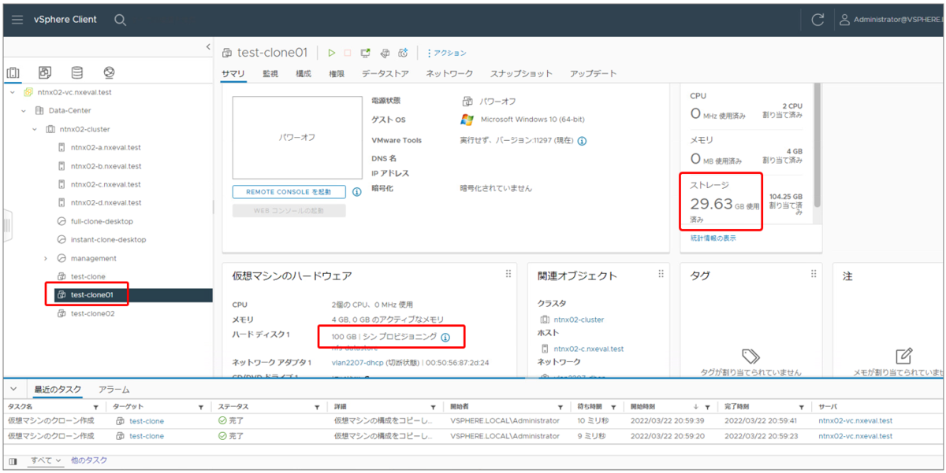Click the powered-off console thumbnail

point(296,137)
